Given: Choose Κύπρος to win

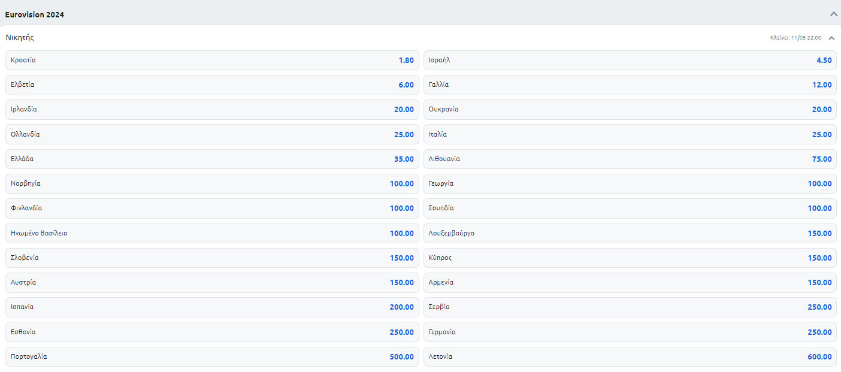Looking at the screenshot, I should pos(630,258).
